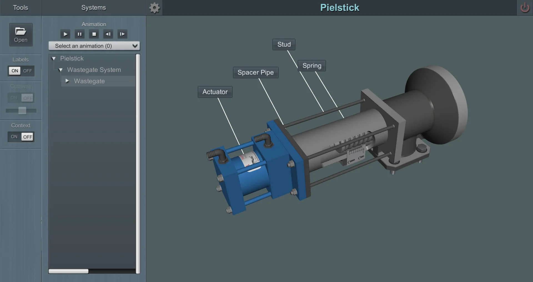
Task: Collapse the Pielstick tree node
Action: 54,58
